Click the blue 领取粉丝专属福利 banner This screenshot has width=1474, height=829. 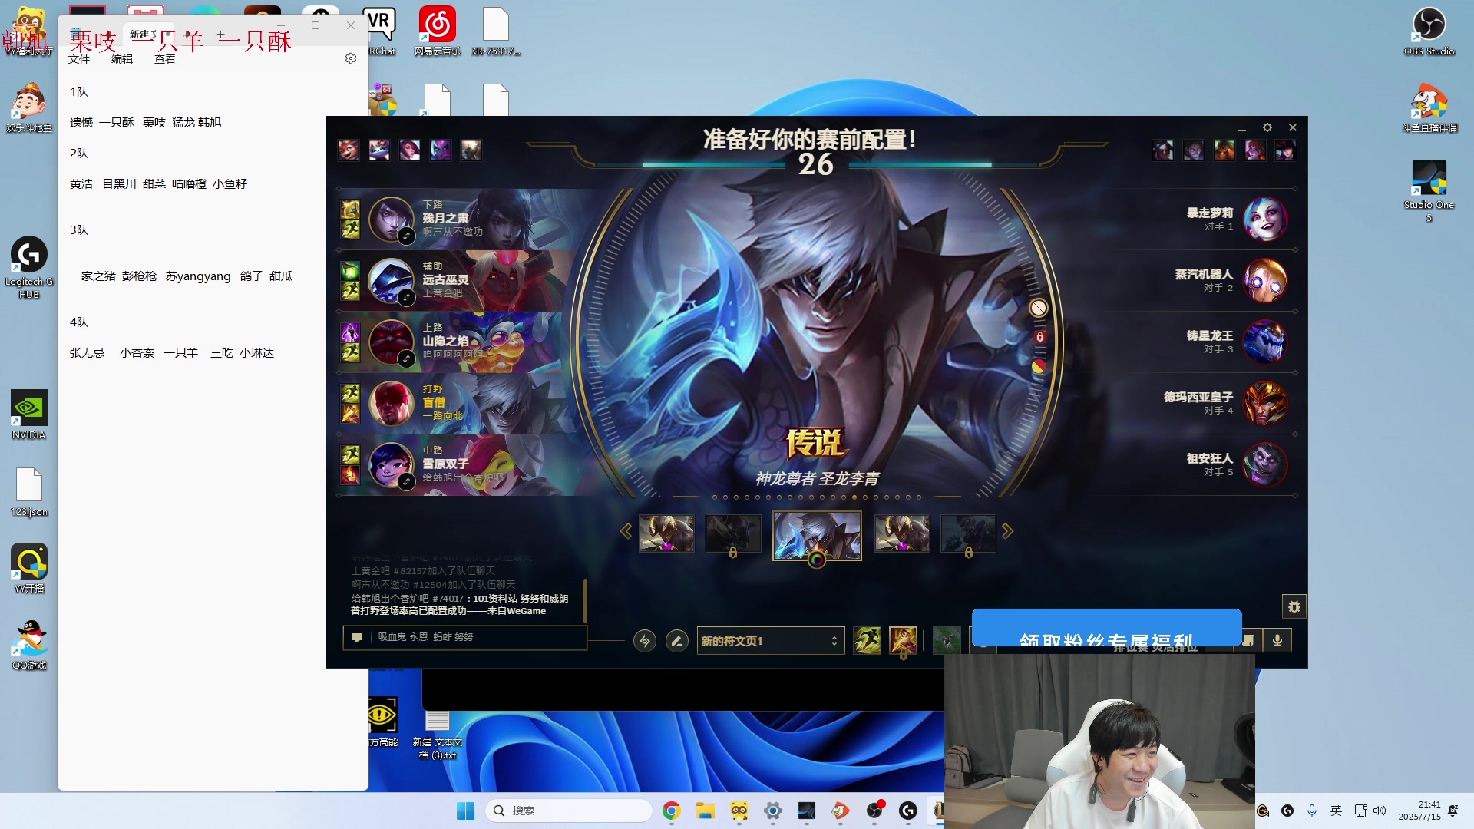(x=1106, y=628)
